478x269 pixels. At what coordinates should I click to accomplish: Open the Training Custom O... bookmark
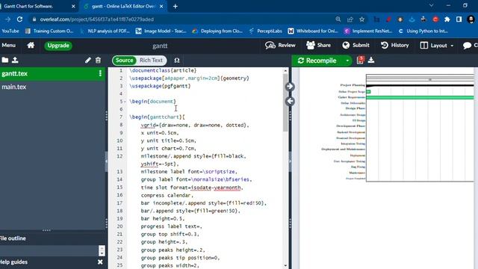pos(49,31)
